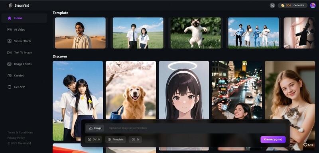Click the Get coins button
The height and width of the screenshot is (153, 319).
coord(299,5)
